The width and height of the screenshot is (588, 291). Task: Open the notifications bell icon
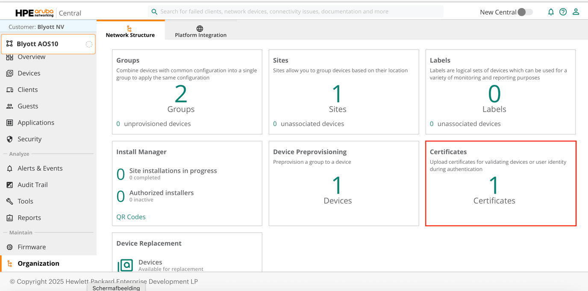[x=551, y=12]
